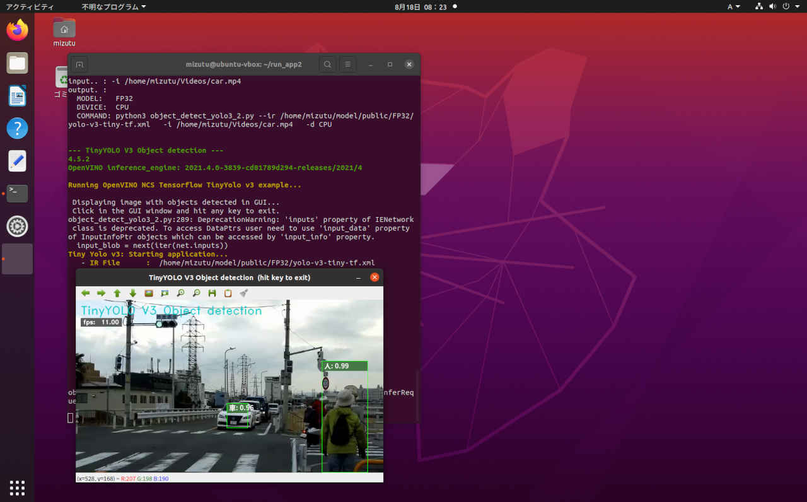This screenshot has height=502, width=807.
Task: Zoom out of the detection video
Action: pos(195,293)
